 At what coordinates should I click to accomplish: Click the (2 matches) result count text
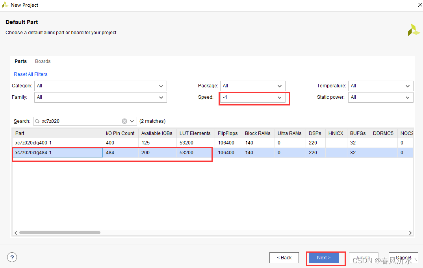coord(152,121)
